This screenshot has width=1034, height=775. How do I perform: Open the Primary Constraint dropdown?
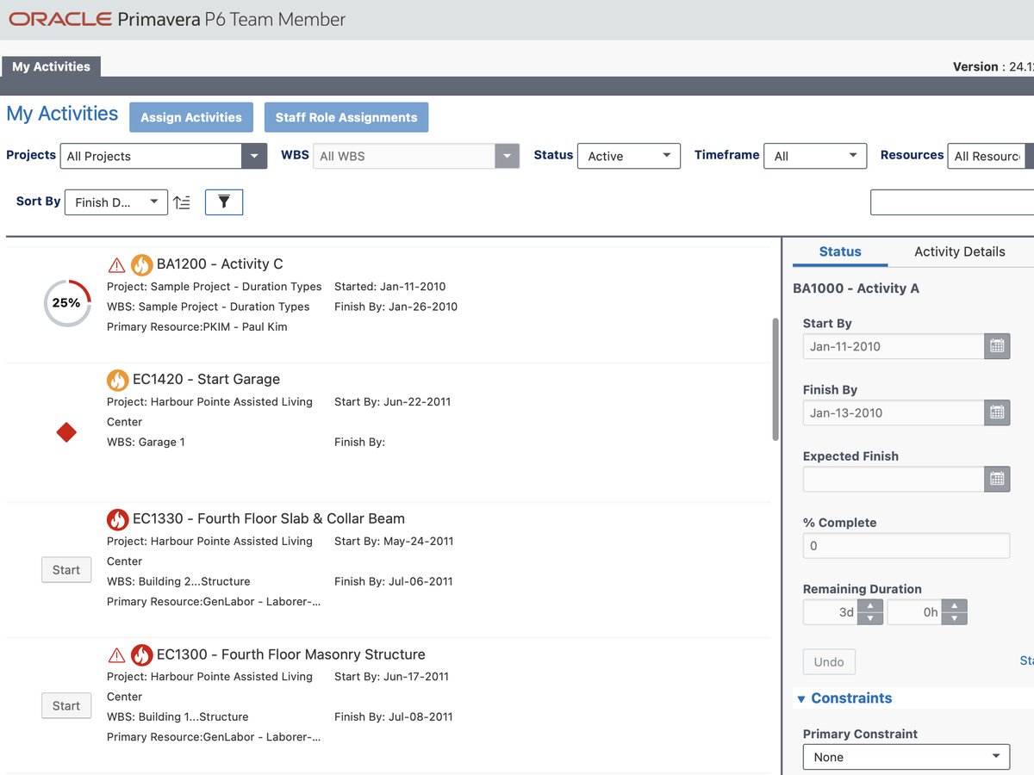click(x=906, y=757)
